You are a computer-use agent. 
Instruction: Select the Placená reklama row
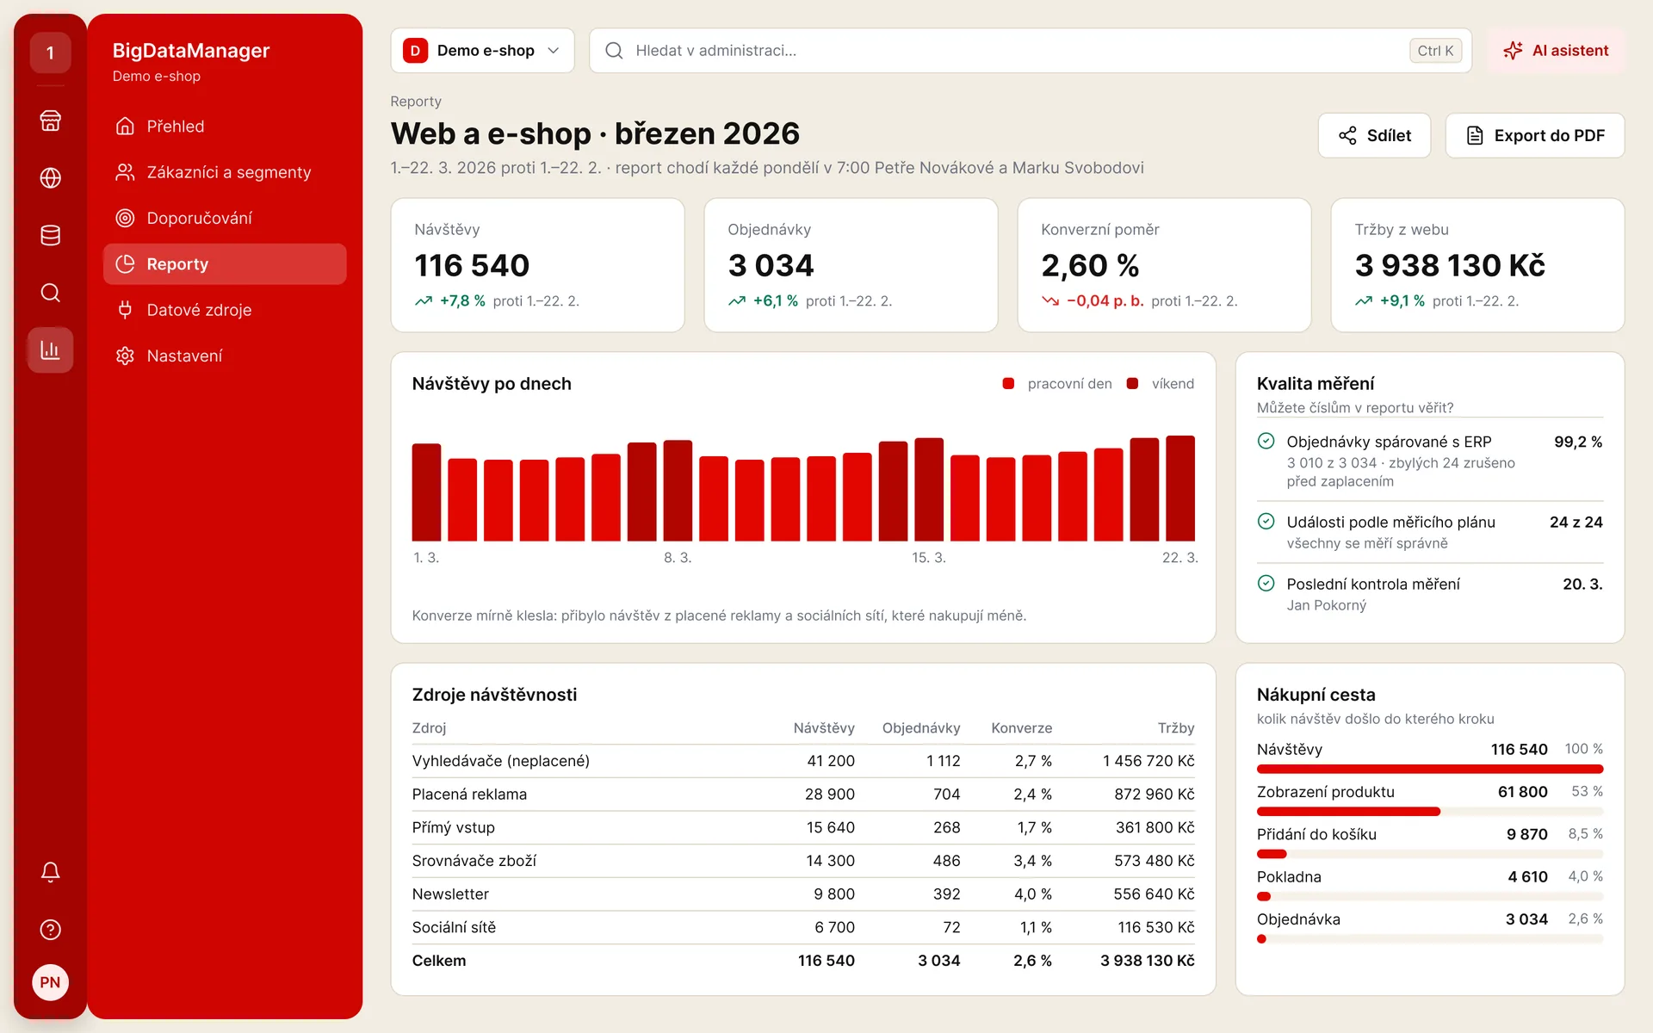click(802, 795)
